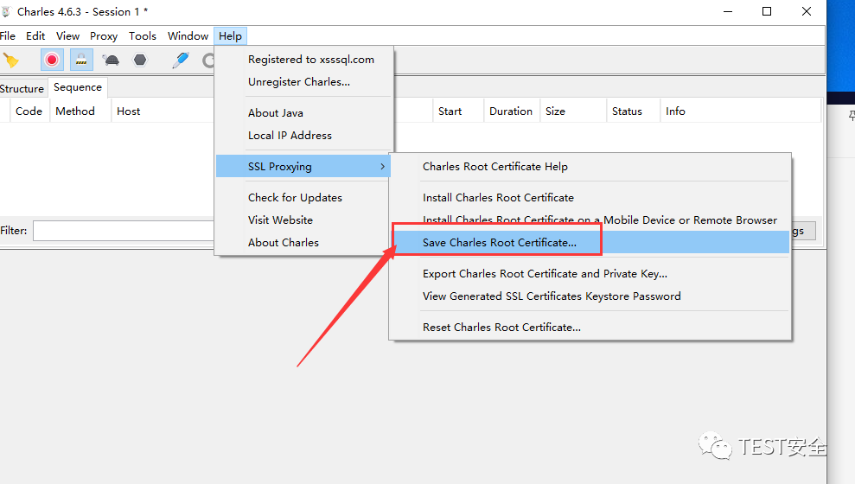Switch to the Sequence tab
The height and width of the screenshot is (484, 855).
(78, 87)
